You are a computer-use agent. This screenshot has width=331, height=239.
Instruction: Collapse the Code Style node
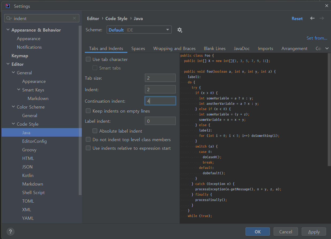coord(13,124)
